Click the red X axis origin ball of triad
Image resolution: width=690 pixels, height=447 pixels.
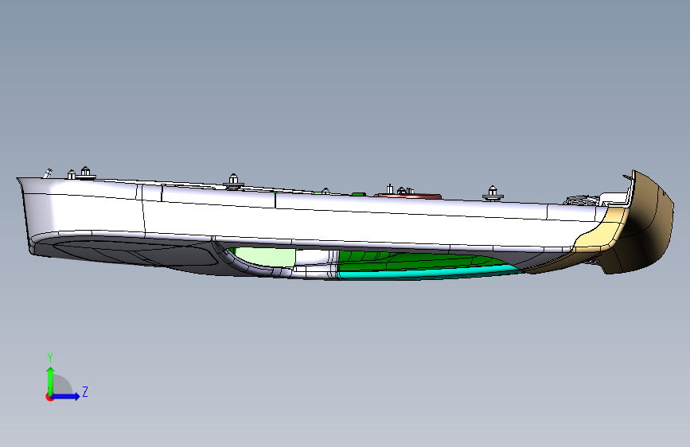(49, 397)
